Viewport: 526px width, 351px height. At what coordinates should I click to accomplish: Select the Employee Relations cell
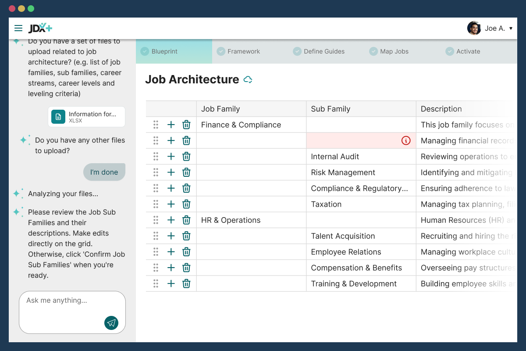coord(361,252)
